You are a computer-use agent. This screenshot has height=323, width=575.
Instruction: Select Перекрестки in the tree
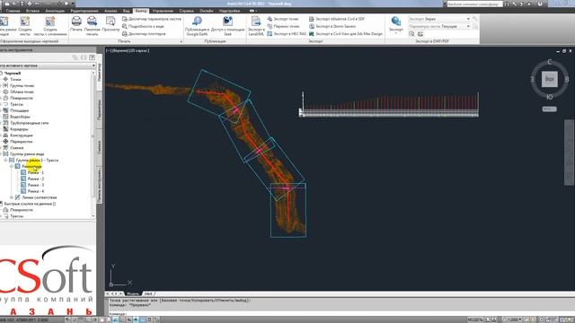pyautogui.click(x=22, y=142)
